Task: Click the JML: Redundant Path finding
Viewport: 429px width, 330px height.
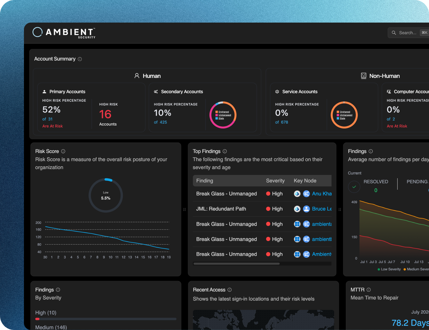Action: click(x=221, y=209)
